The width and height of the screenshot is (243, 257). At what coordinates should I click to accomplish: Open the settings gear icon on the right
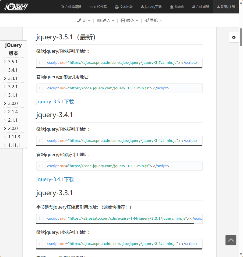(234, 37)
